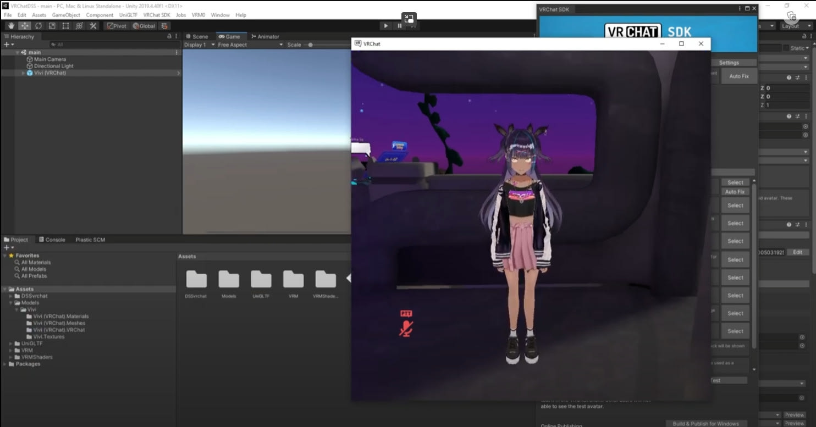Click the Pause button
Screen dimensions: 816x427
tap(400, 26)
